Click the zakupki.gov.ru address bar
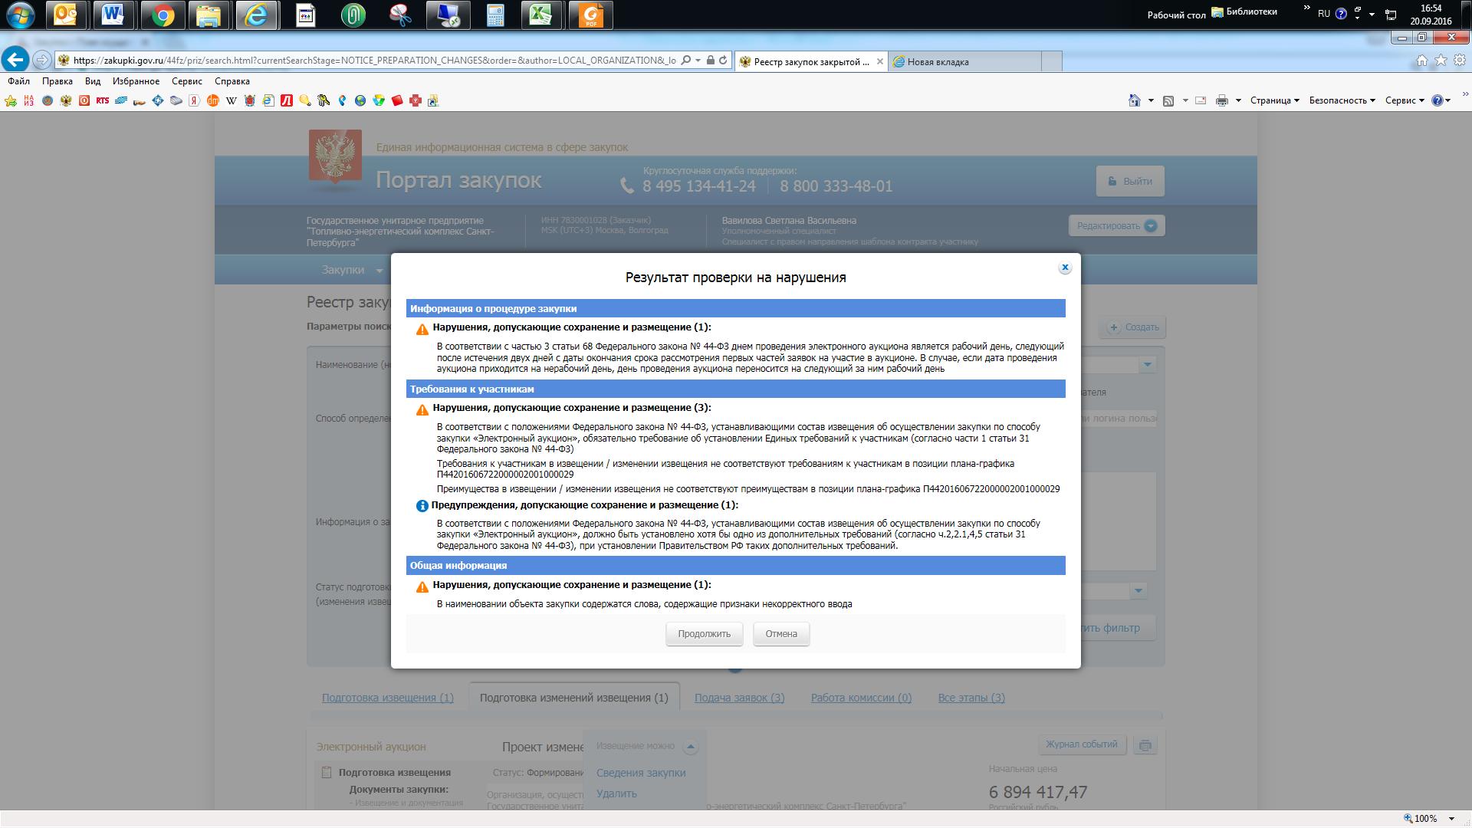Screen dimensions: 1472x828 [x=368, y=61]
